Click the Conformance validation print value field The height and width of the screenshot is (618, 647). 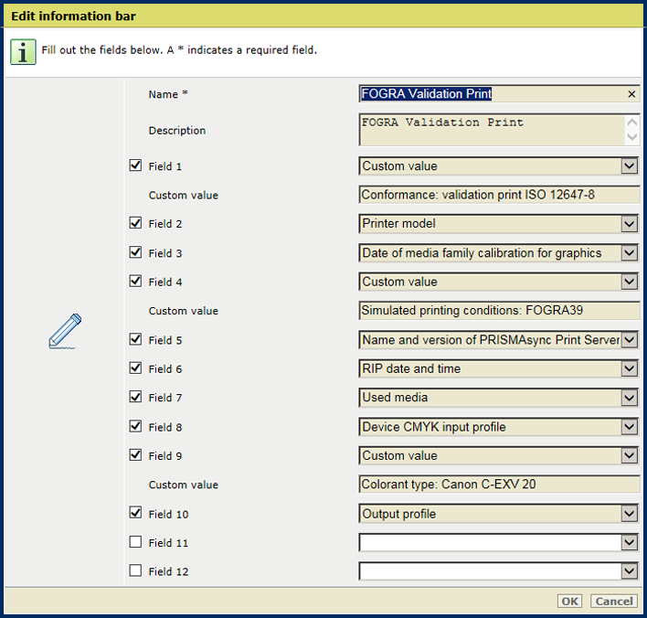pos(498,195)
